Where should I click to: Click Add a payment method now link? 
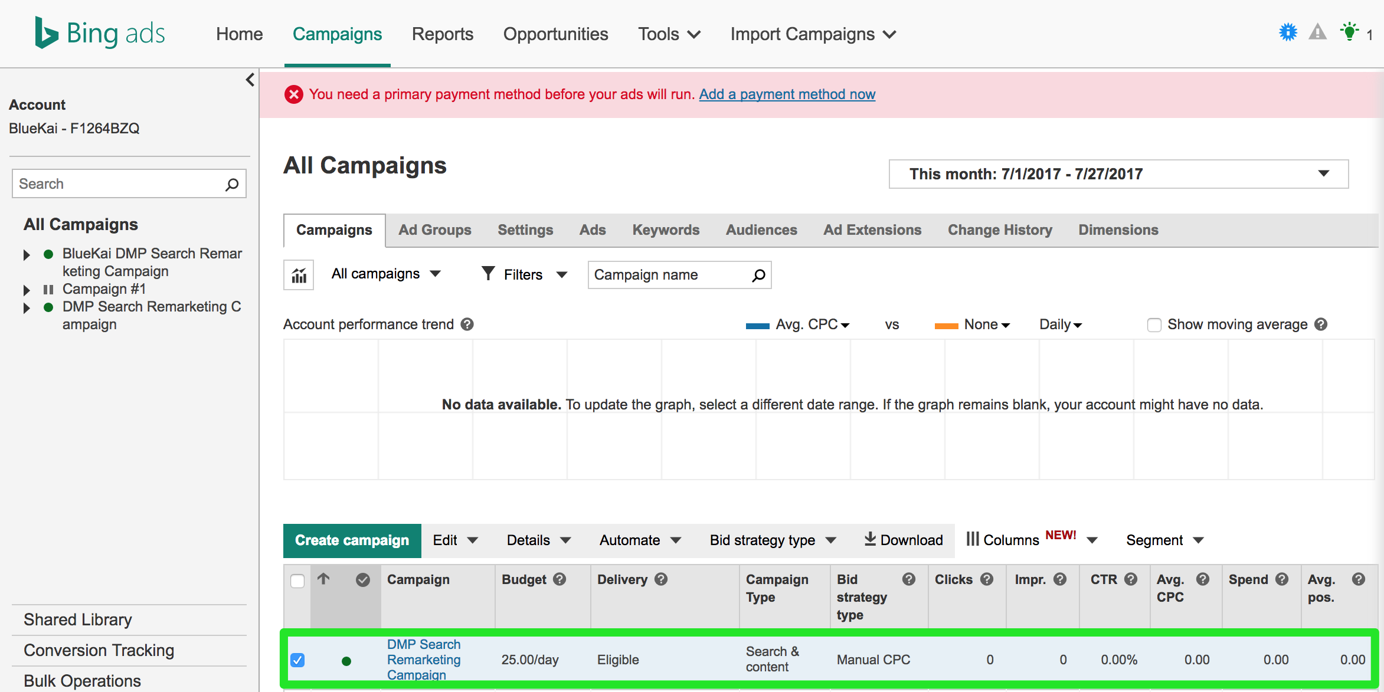[787, 94]
